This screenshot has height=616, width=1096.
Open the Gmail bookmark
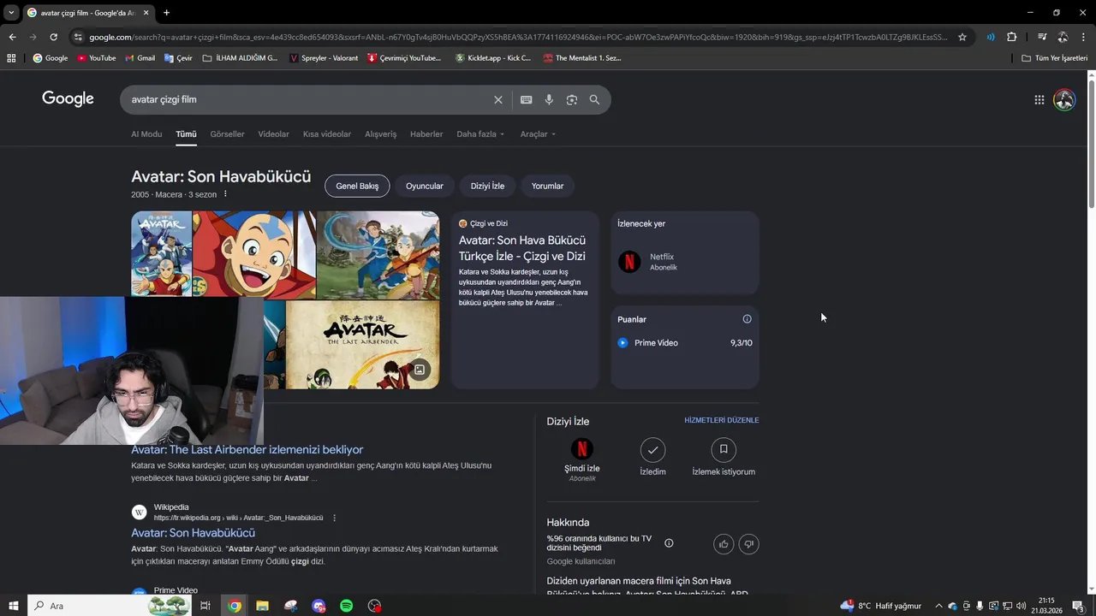tap(140, 58)
